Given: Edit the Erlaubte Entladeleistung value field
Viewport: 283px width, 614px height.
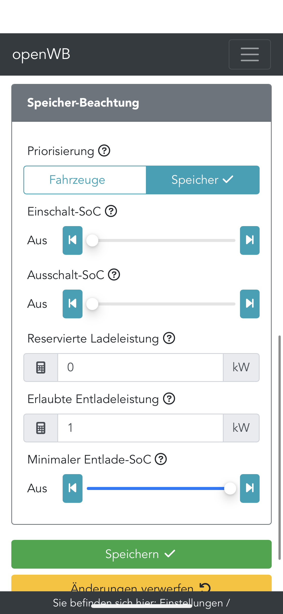Looking at the screenshot, I should click(x=140, y=428).
